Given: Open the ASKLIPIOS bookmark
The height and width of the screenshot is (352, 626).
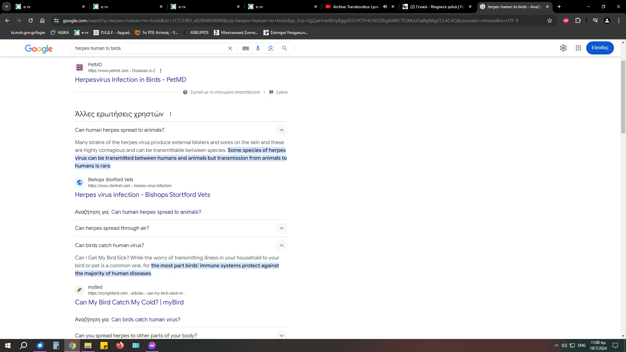Looking at the screenshot, I should [196, 33].
